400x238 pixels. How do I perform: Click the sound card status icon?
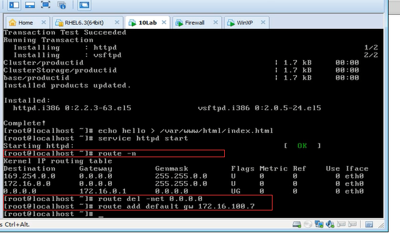(x=330, y=224)
